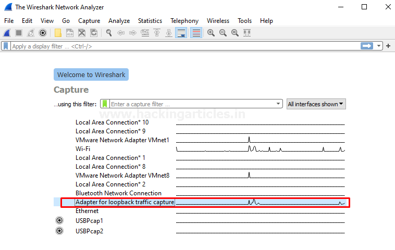Open the Edit menu

tap(27, 21)
